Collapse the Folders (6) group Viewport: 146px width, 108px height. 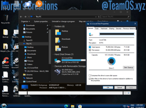point(53,26)
